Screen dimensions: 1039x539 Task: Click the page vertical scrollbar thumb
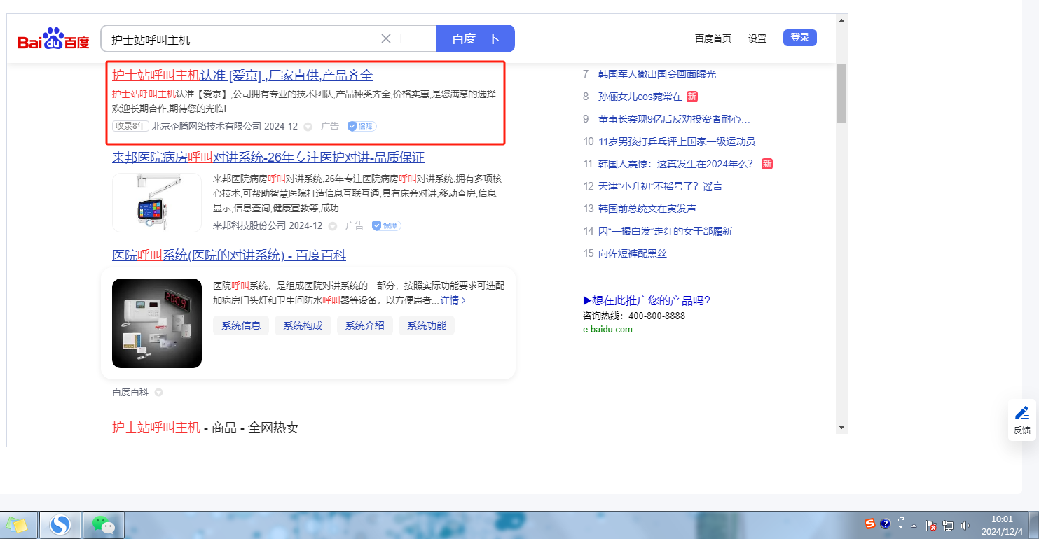click(841, 93)
